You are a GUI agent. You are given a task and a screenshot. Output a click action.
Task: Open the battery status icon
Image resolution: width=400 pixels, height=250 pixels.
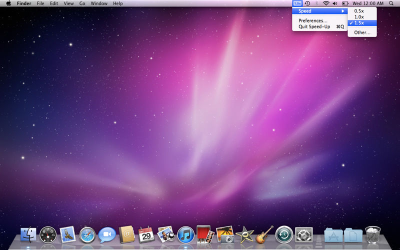click(345, 3)
